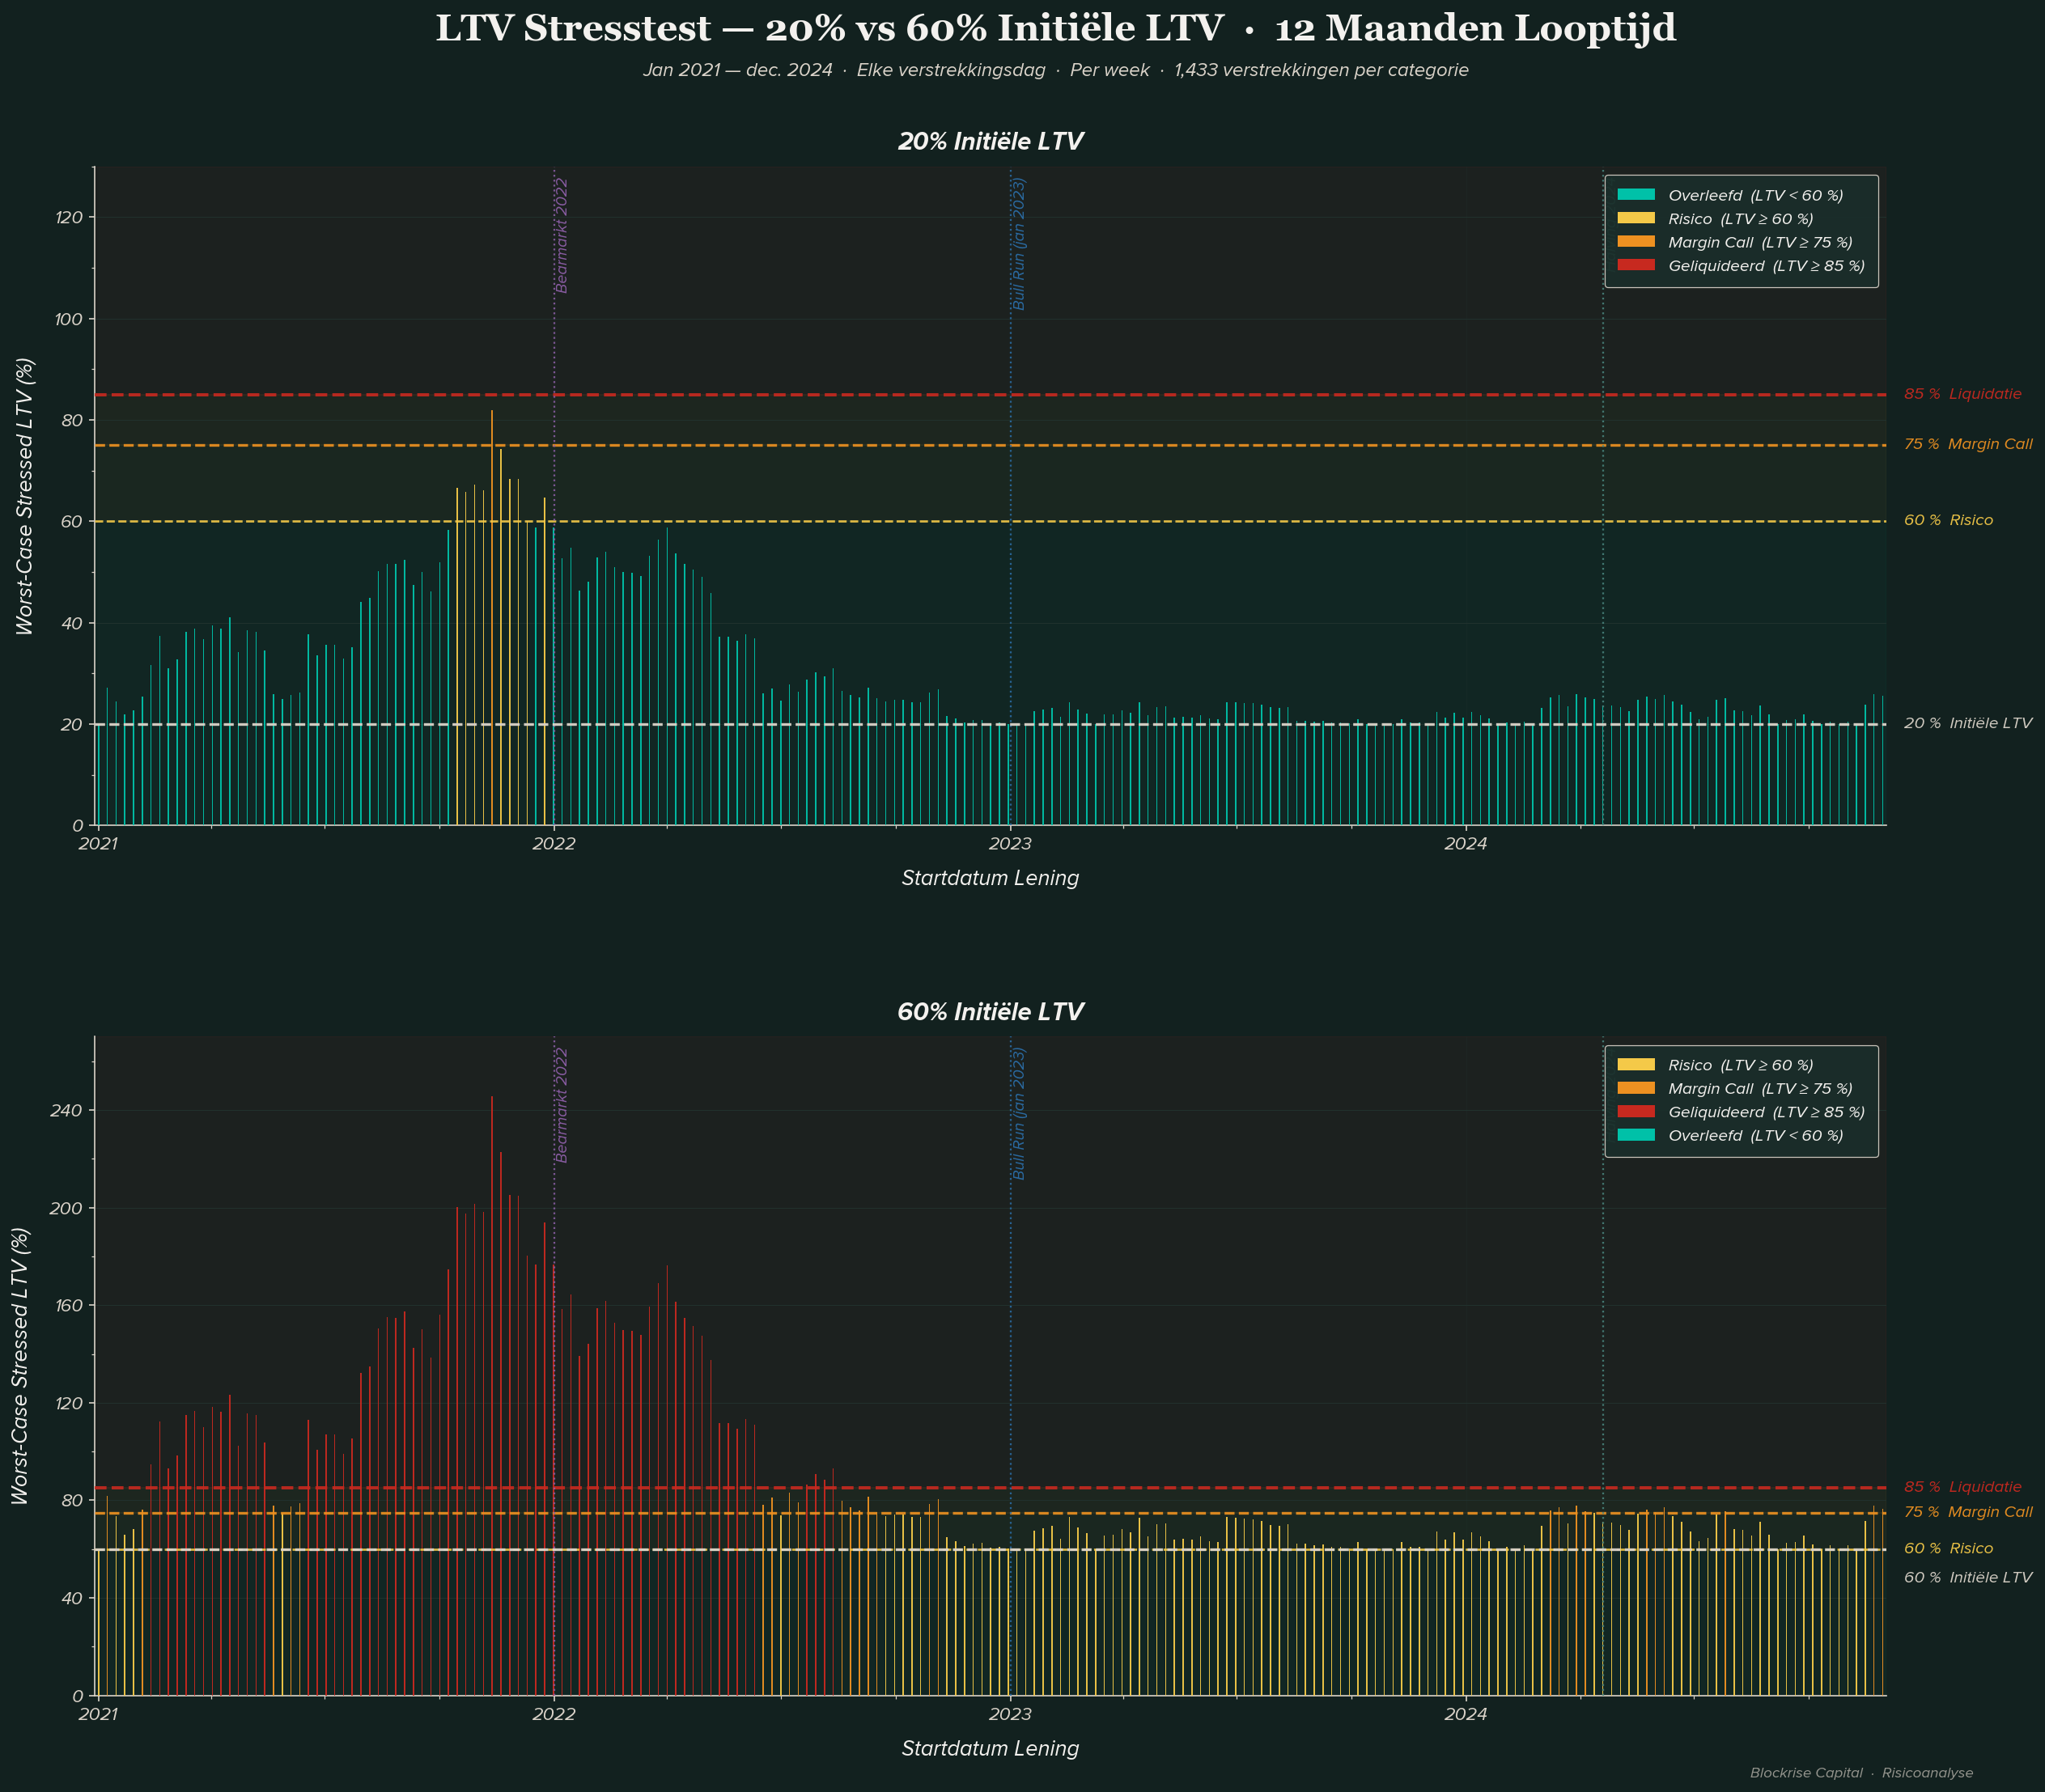
Task: Click the '20 % Initiële LTV' label
Action: (1967, 723)
